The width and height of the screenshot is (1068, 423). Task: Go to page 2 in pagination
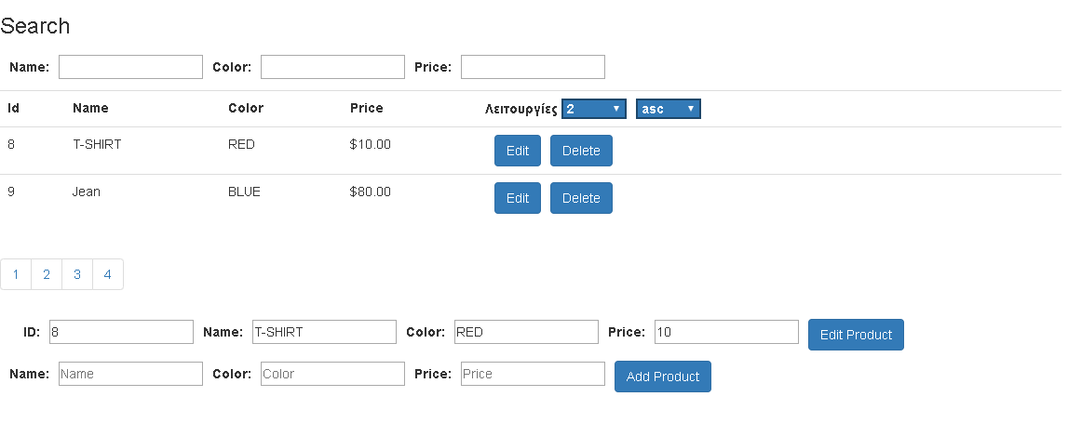47,274
